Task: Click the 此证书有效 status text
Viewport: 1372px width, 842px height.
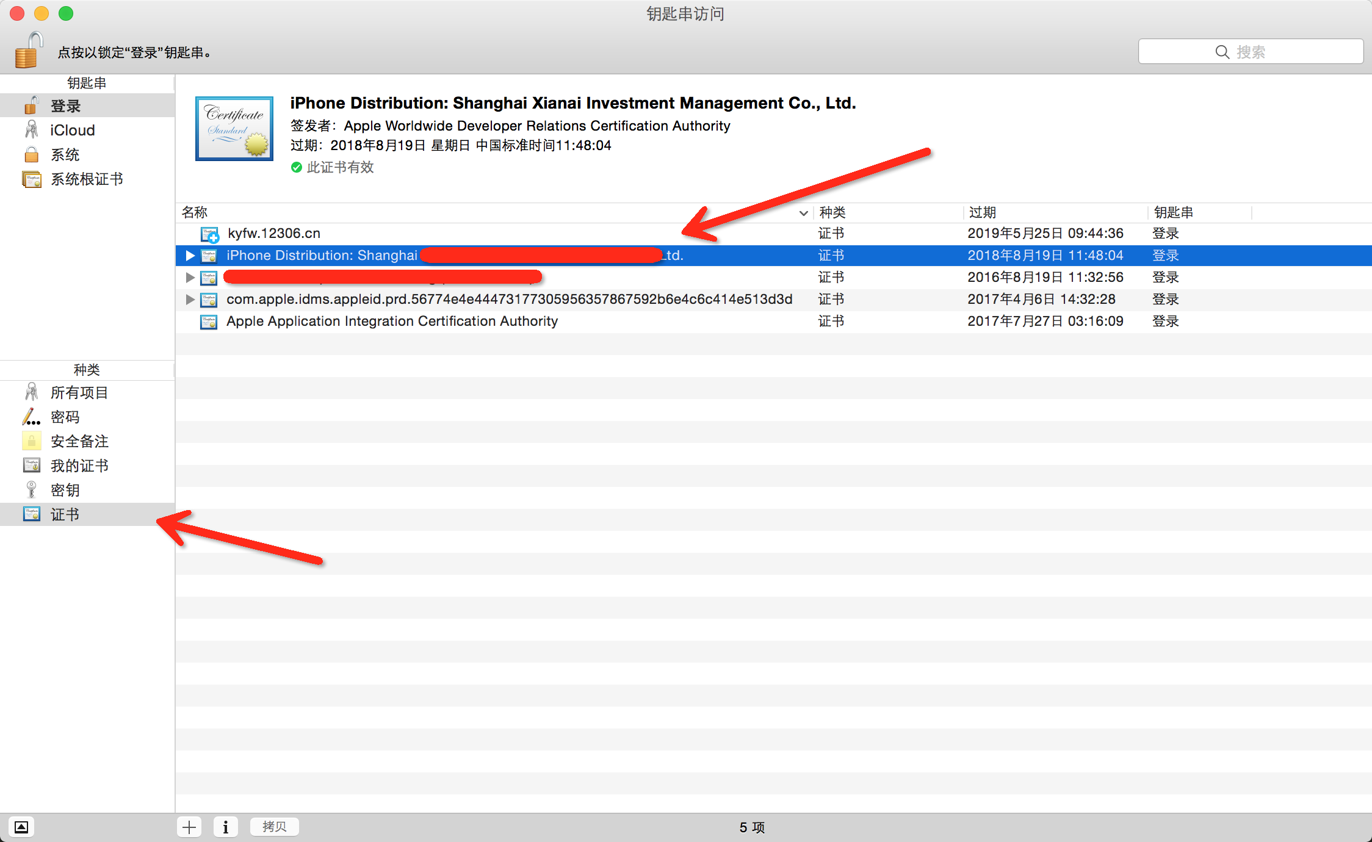Action: (340, 167)
